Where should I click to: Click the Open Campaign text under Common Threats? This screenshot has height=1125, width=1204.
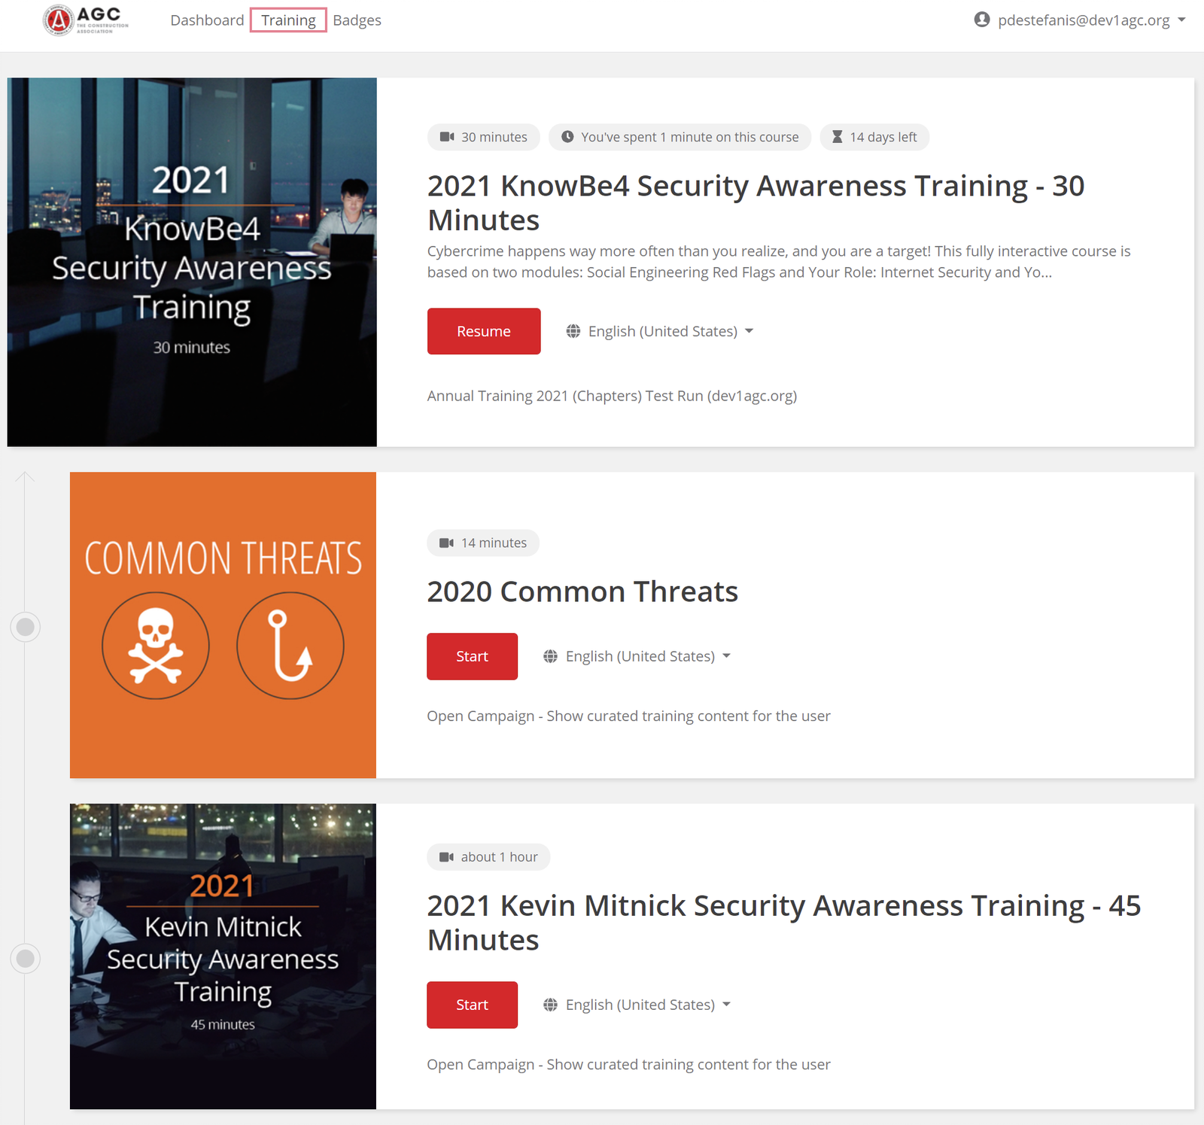(x=628, y=716)
